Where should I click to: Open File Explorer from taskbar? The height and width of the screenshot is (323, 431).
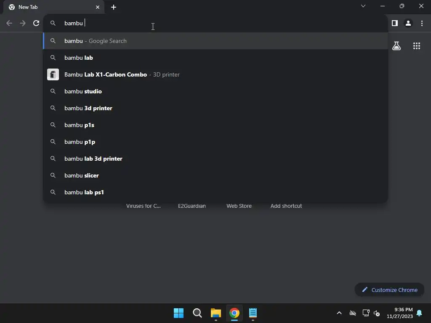point(216,313)
